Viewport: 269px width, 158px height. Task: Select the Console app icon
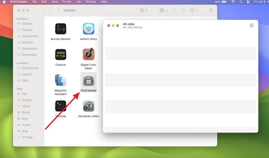tap(60, 55)
